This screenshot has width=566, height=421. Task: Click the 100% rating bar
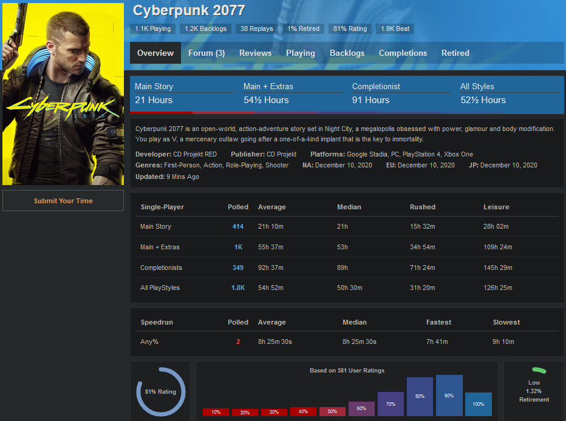pyautogui.click(x=479, y=404)
